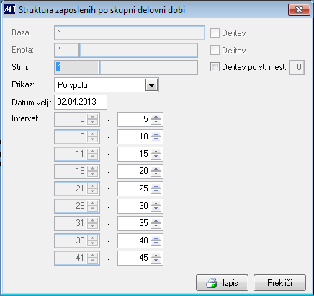Toggle the Delitev po št. mest checkbox
314x296 pixels.
click(215, 67)
